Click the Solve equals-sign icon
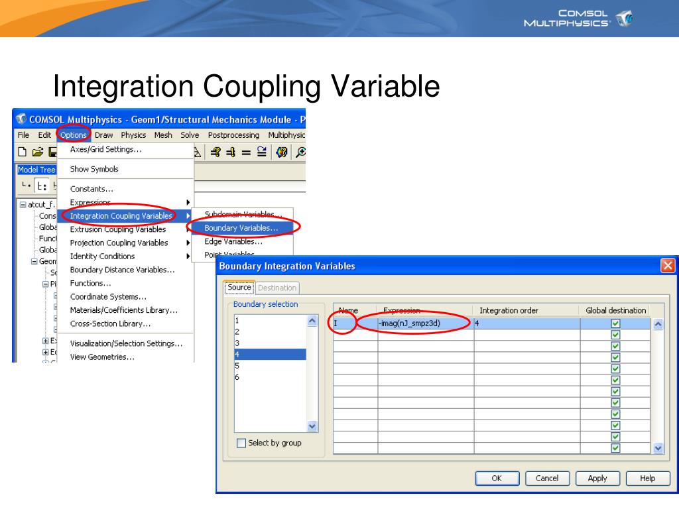This screenshot has height=509, width=679. (246, 152)
